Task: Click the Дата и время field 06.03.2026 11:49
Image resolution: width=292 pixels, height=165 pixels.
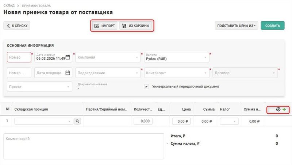Action: point(53,57)
